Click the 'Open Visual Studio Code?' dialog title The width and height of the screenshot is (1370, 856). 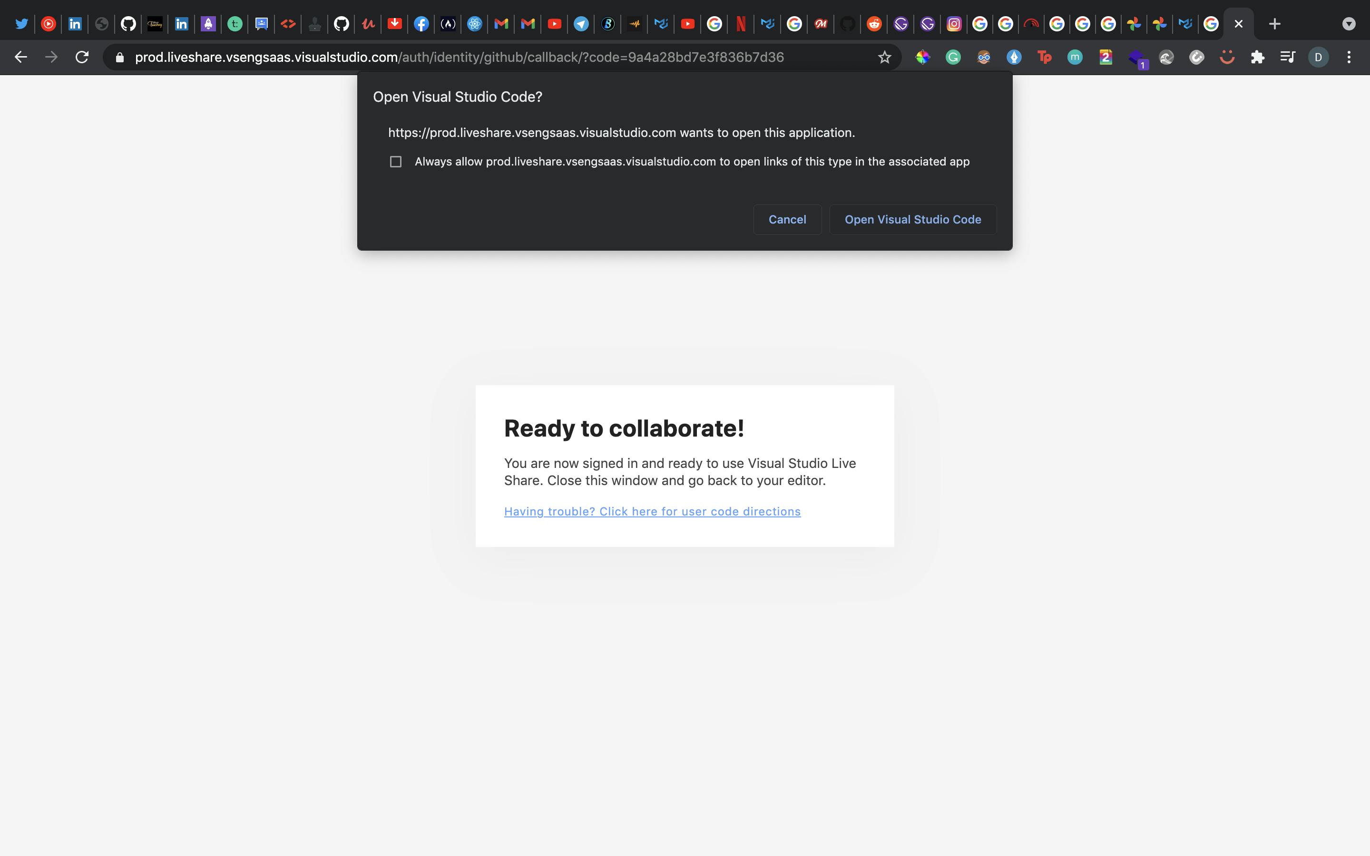pyautogui.click(x=458, y=97)
